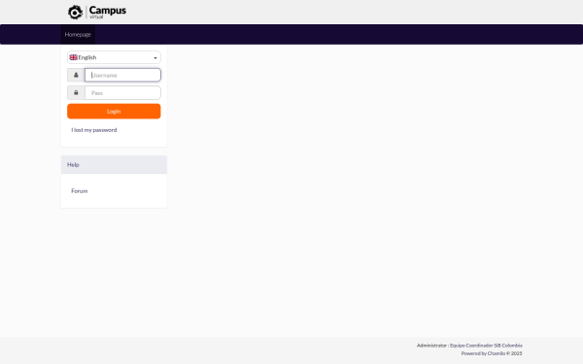This screenshot has height=364, width=583.
Task: Click the Equipo Coordinador SiB Colombia link
Action: click(486, 346)
